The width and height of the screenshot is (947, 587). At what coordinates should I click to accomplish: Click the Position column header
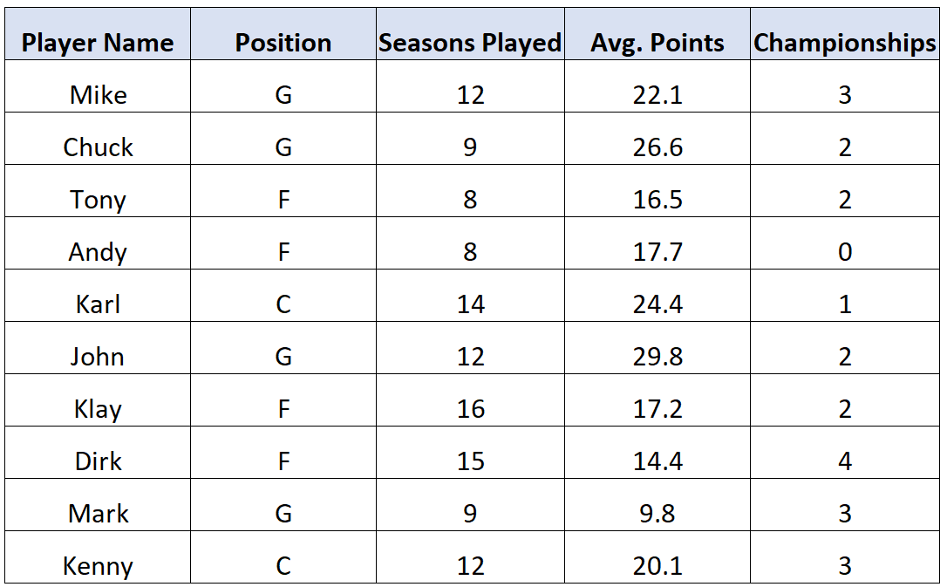point(283,34)
